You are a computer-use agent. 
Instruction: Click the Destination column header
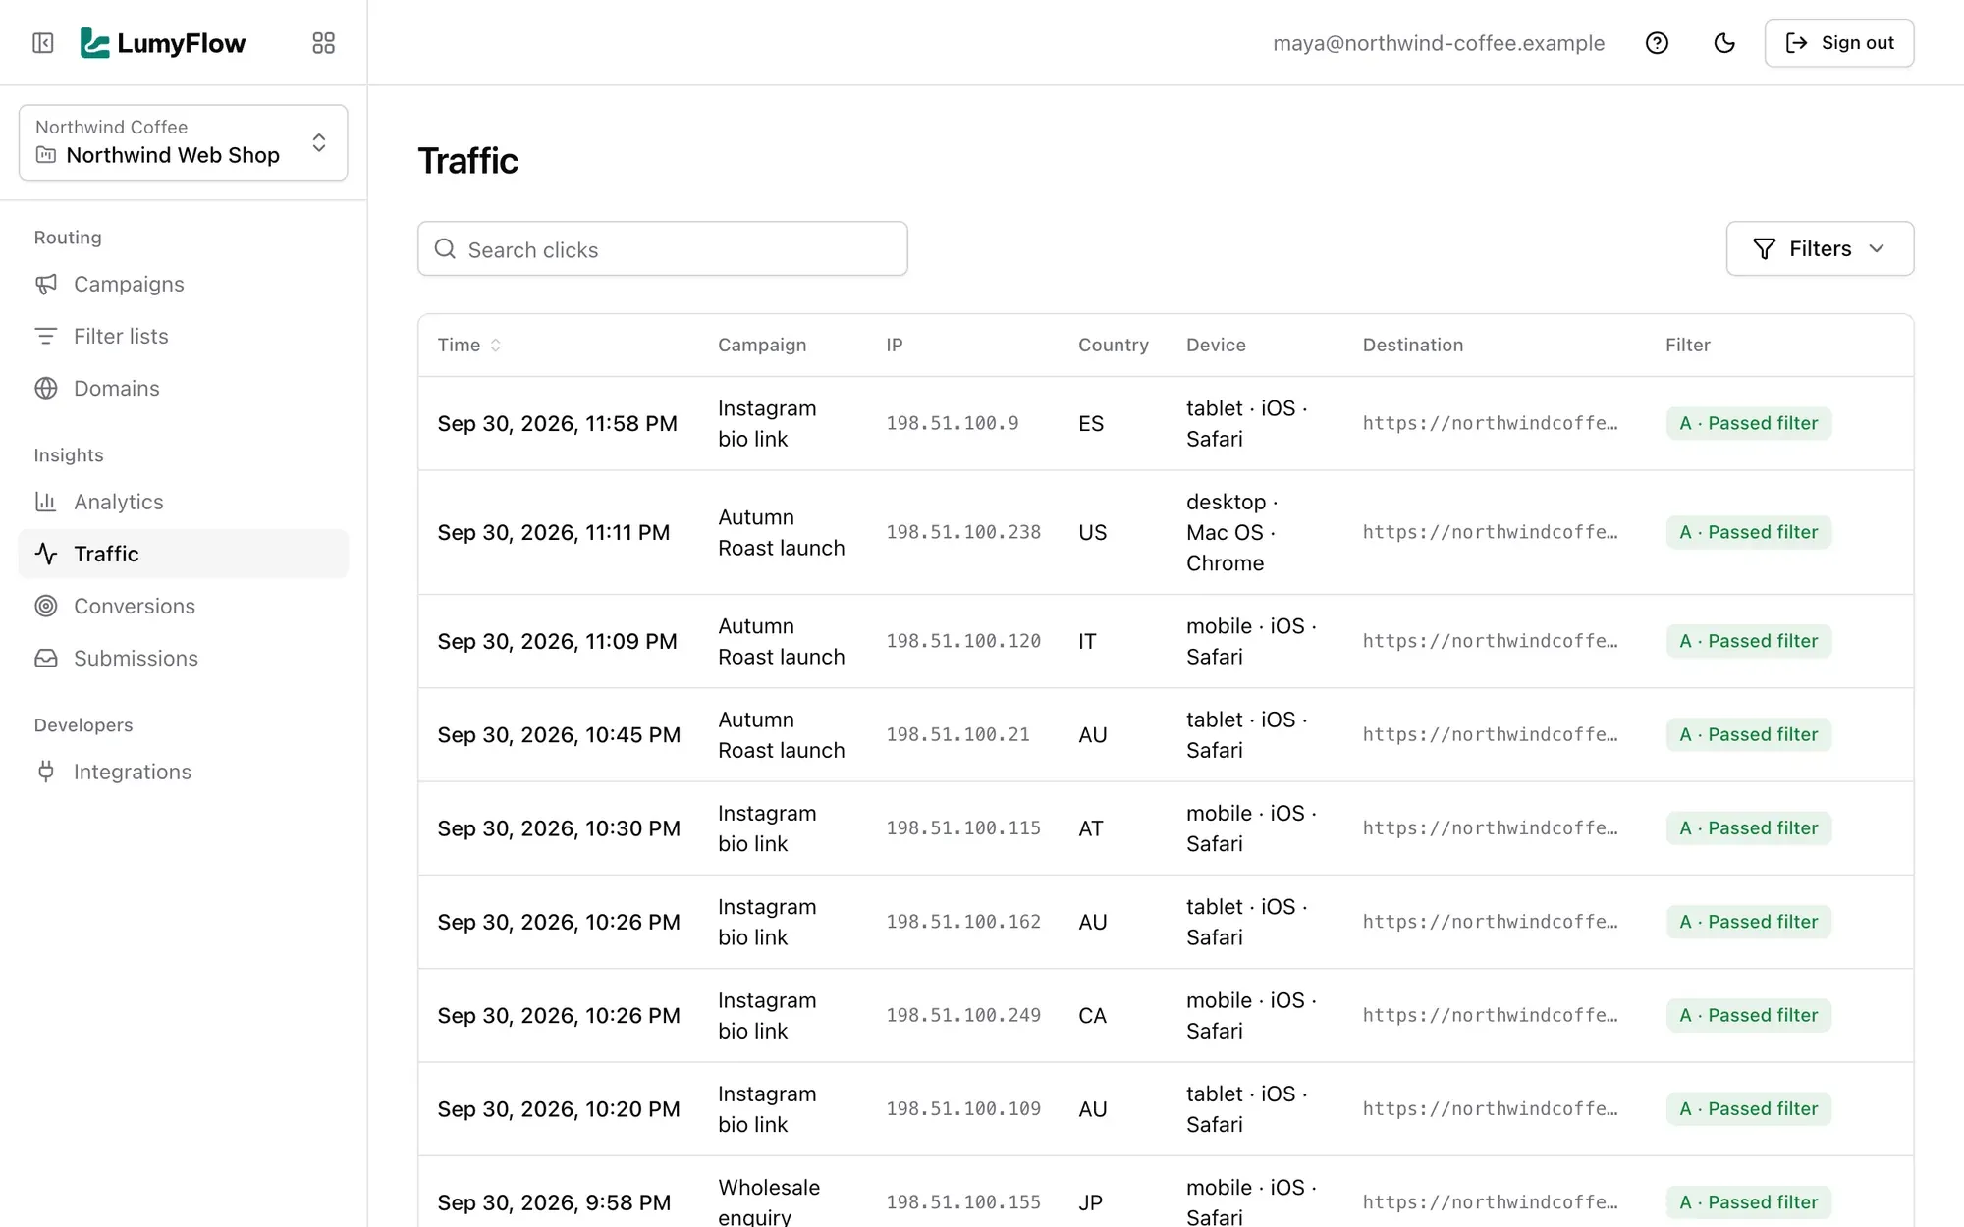click(x=1413, y=346)
